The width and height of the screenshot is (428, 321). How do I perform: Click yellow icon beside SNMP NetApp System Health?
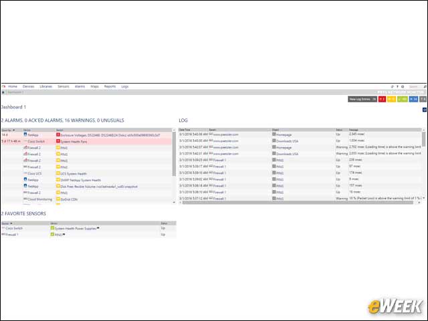58,180
